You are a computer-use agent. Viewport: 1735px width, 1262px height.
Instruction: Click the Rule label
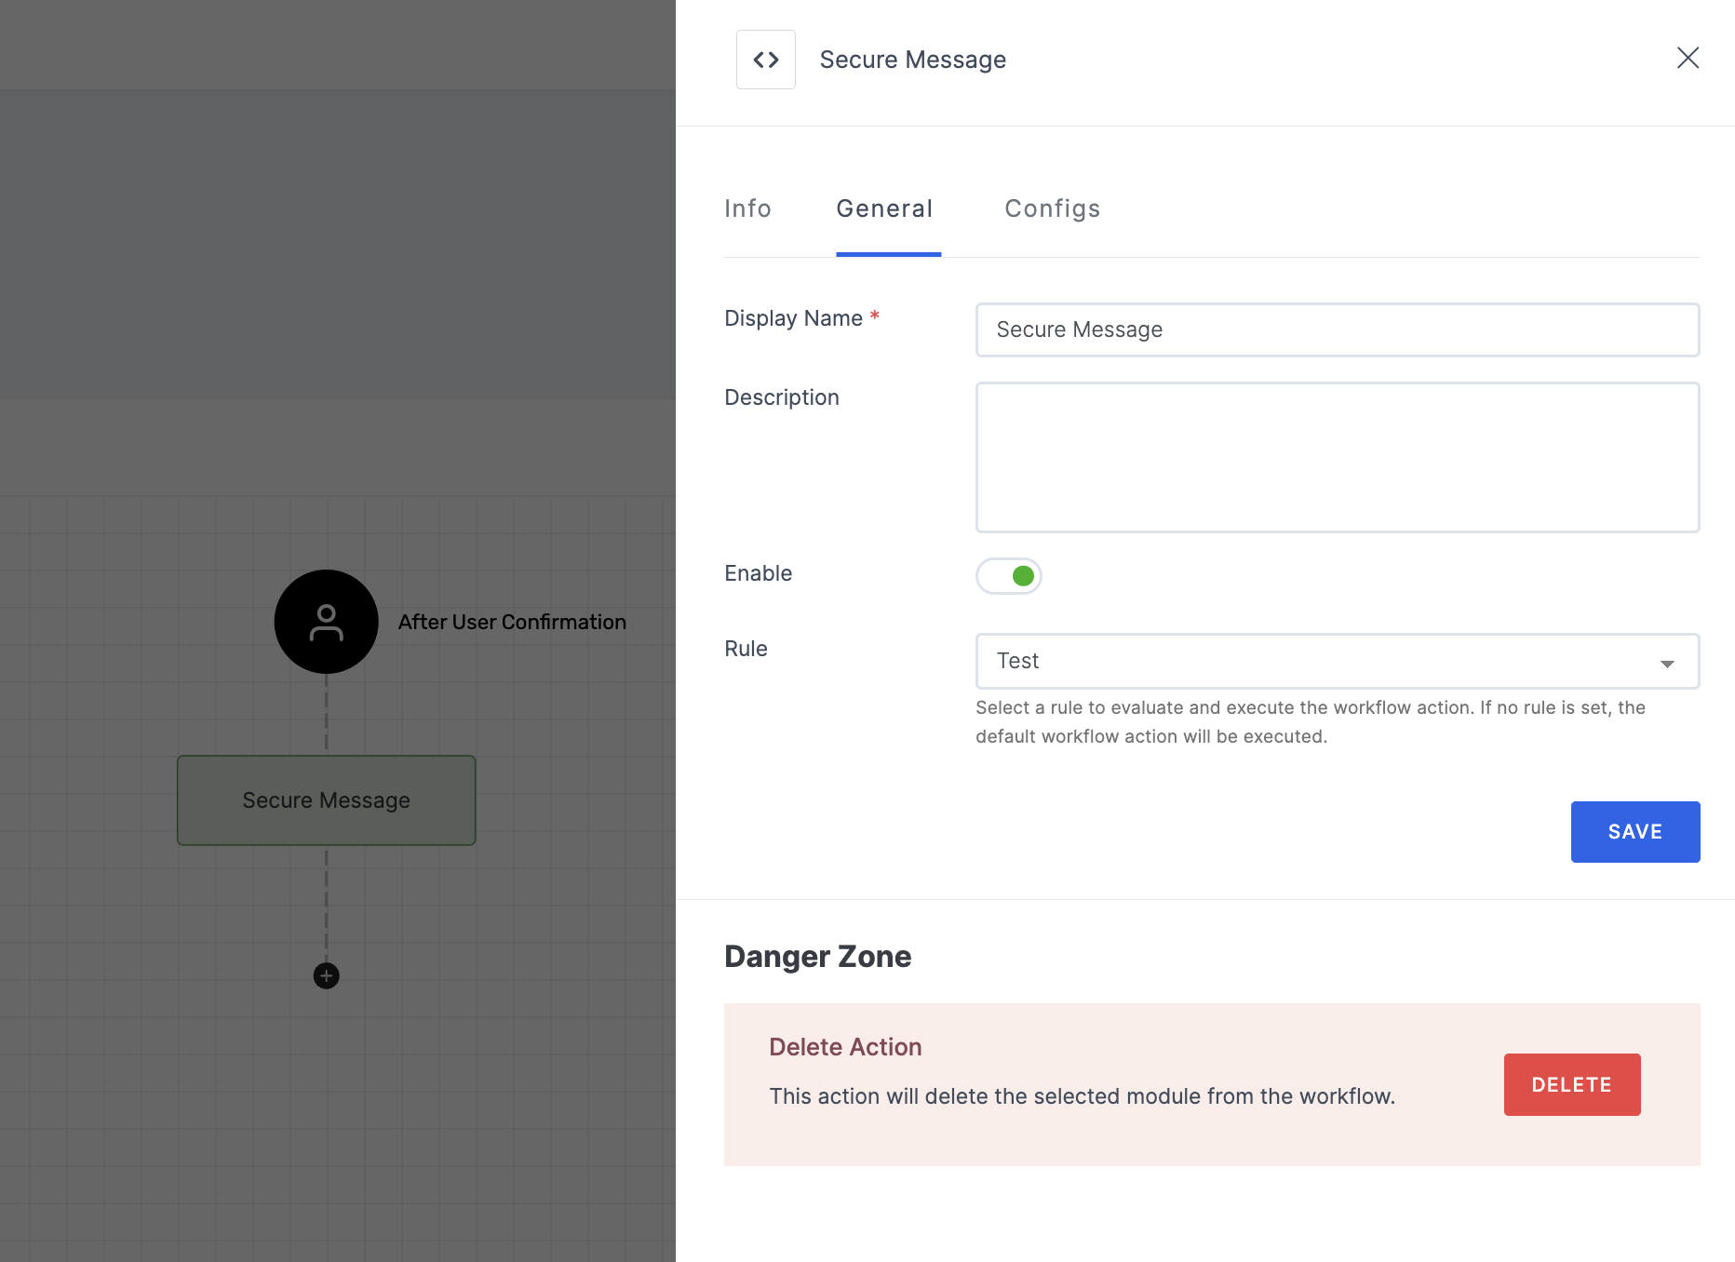point(746,649)
